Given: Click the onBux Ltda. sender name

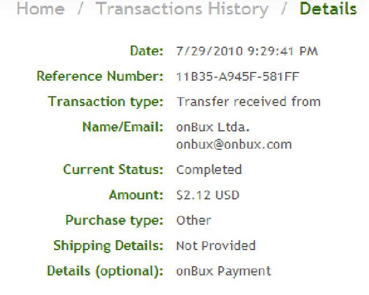Looking at the screenshot, I should [213, 127].
